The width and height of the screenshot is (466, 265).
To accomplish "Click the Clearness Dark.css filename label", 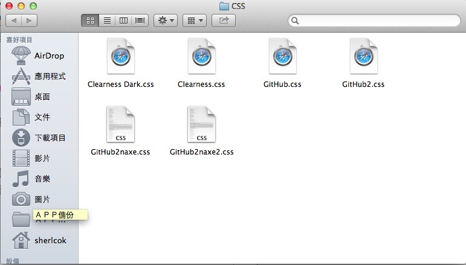I will tap(121, 85).
